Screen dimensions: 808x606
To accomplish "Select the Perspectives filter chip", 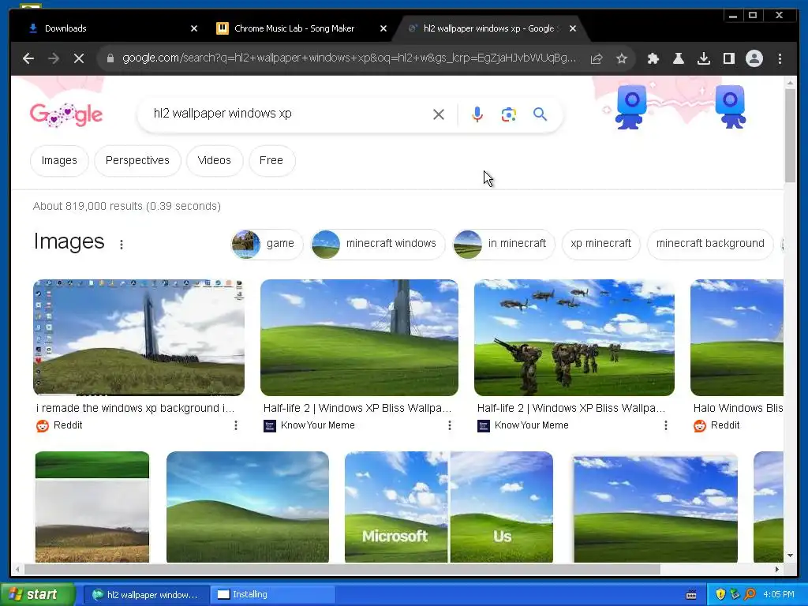I will (x=137, y=161).
